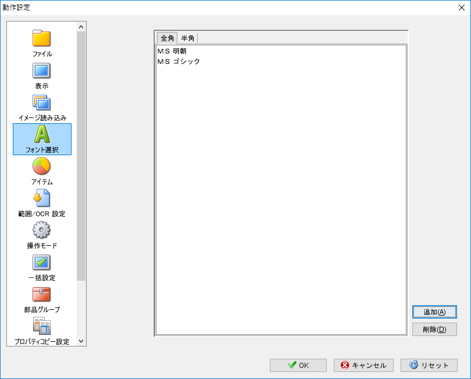Viewport: 471px width, 379px height.
Task: Open the アイテム pie chart category
Action: coord(42,171)
